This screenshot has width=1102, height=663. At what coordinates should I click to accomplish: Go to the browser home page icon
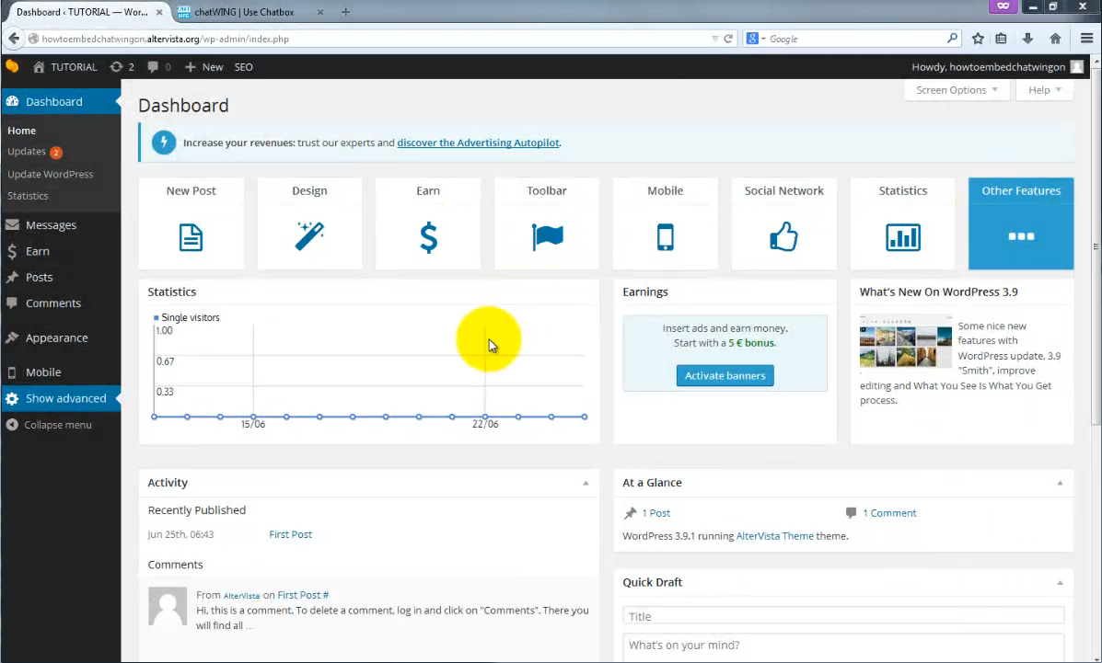click(1055, 39)
